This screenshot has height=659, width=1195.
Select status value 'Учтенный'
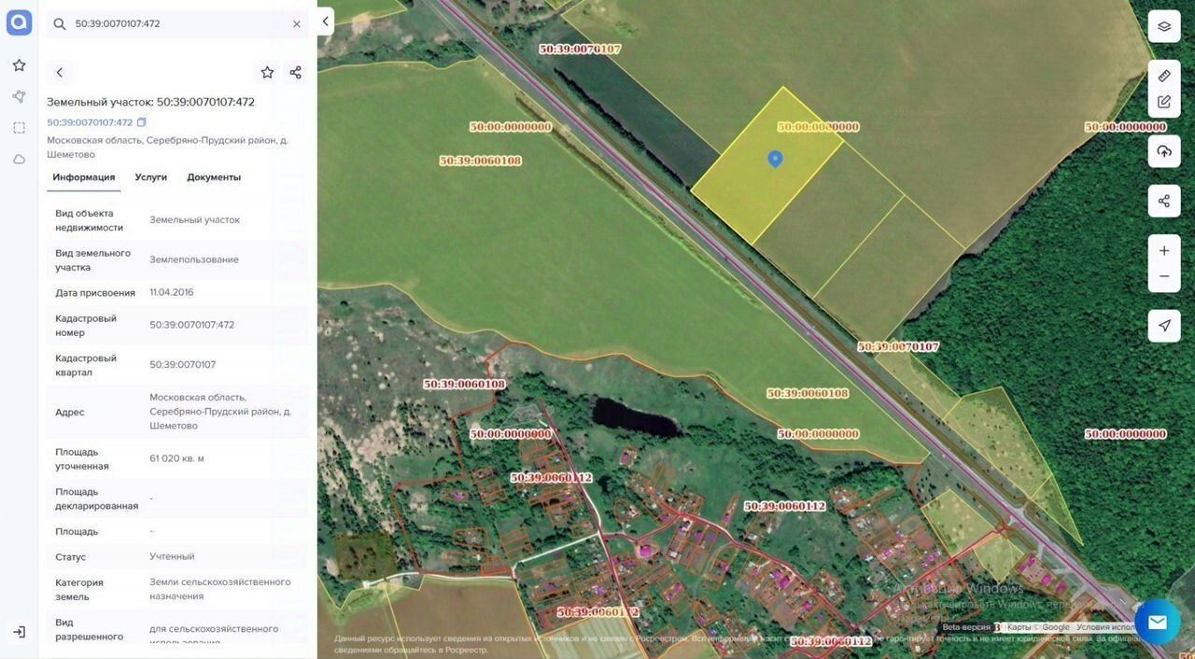click(x=172, y=556)
